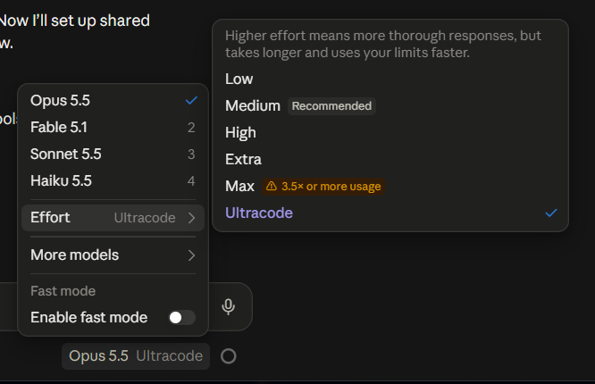Click the blue checkmark next to Opus 5.5
Viewport: 595px width, 384px height.
pyautogui.click(x=191, y=100)
